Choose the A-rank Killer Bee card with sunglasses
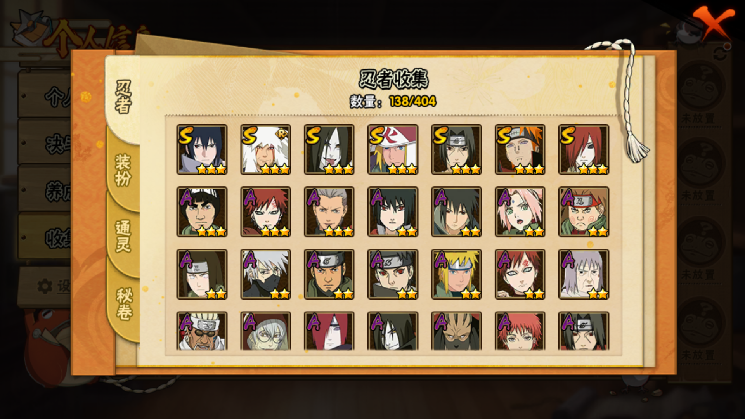745x419 pixels. (202, 331)
